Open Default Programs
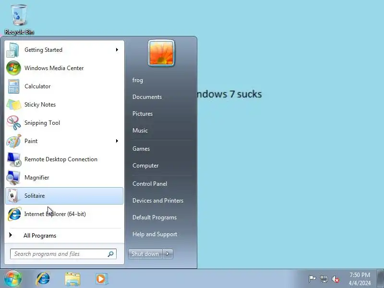Image resolution: width=384 pixels, height=288 pixels. (x=155, y=217)
